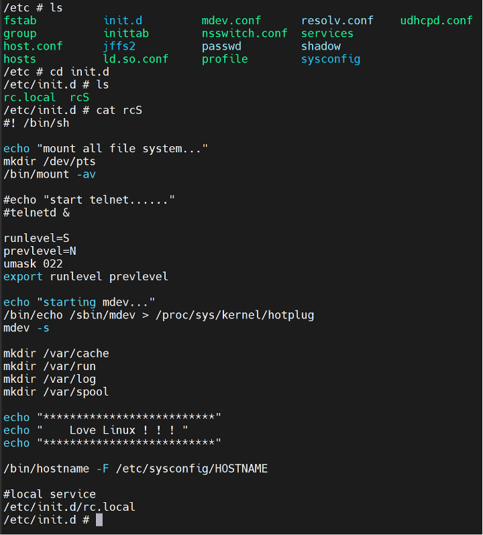Click the resolv.conf entry
483x535 pixels.
[x=337, y=20]
